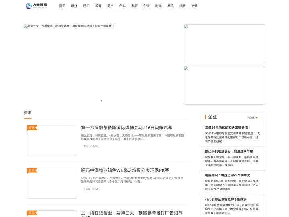This screenshot has height=217, width=289.
Task: Click summary text starting 电脑新手练习打字的时候
Action: click(232, 185)
